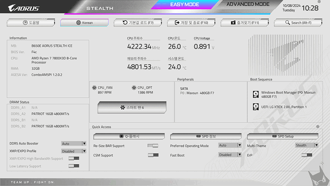The height and width of the screenshot is (186, 330).
Task: Click the Korean language button
Action: click(84, 23)
